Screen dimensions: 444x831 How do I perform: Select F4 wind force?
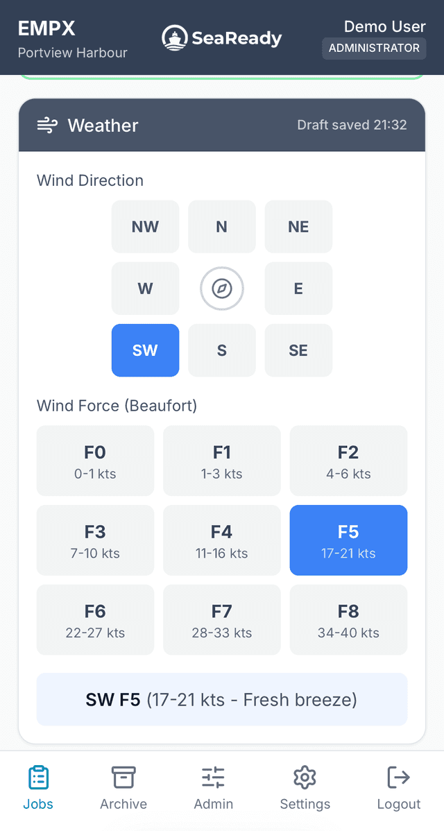click(x=221, y=540)
